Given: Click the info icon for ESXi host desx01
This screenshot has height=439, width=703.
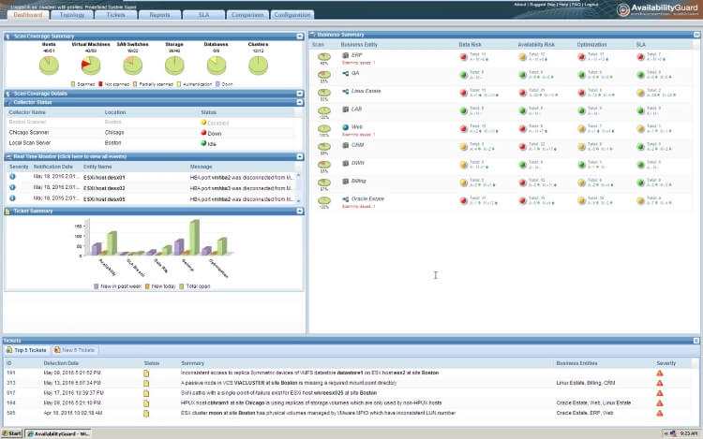Looking at the screenshot, I should click(x=12, y=177).
